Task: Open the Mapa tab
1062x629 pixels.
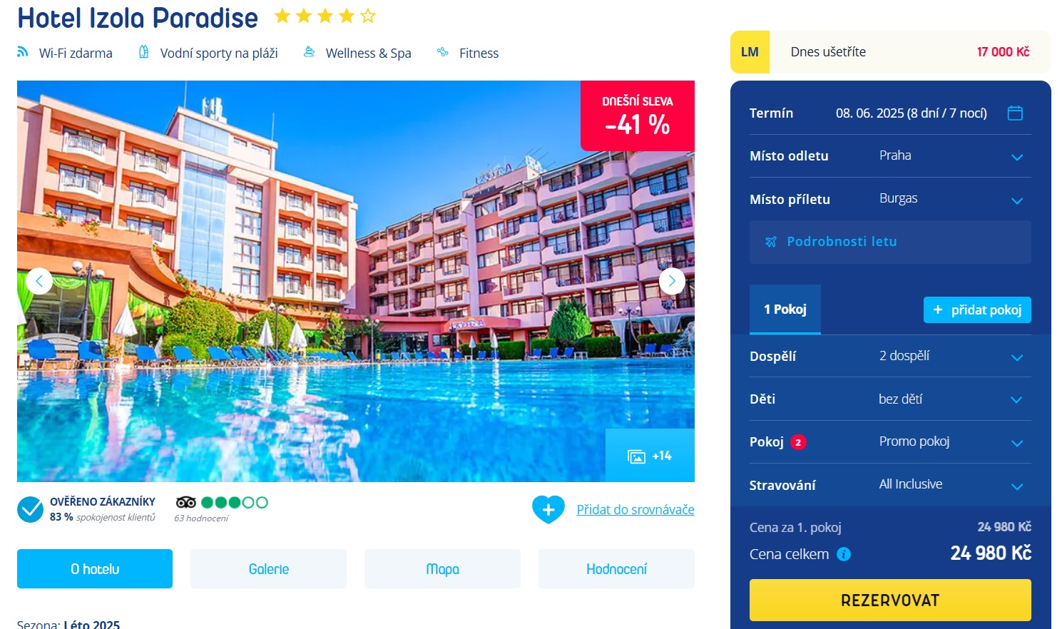Action: click(443, 569)
